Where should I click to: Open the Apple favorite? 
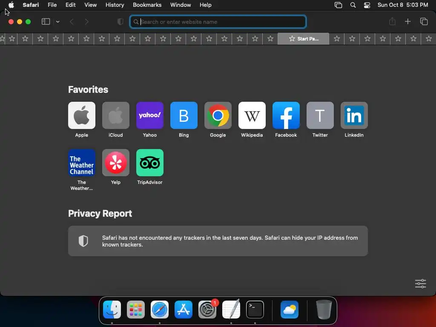81,115
